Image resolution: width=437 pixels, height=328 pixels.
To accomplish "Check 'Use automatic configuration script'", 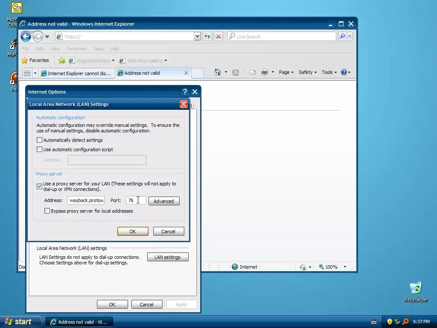I will tap(39, 149).
